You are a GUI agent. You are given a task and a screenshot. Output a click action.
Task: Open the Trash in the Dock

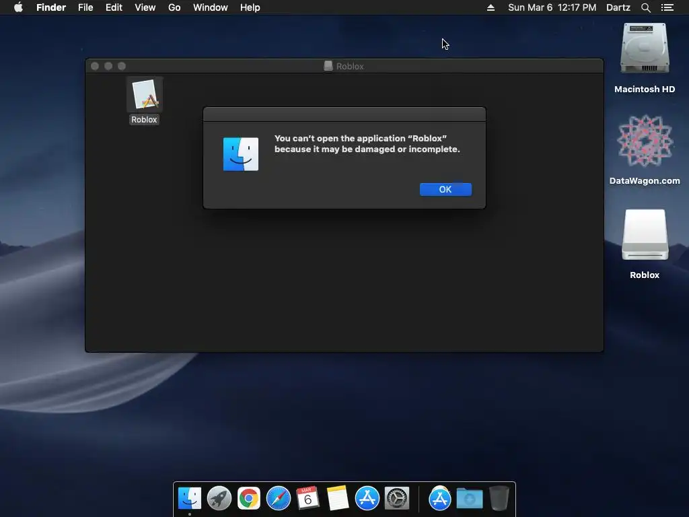pyautogui.click(x=499, y=498)
